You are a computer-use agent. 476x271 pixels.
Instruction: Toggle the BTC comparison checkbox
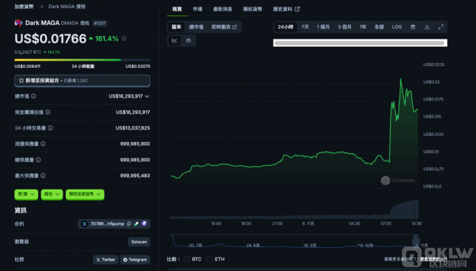(187, 259)
